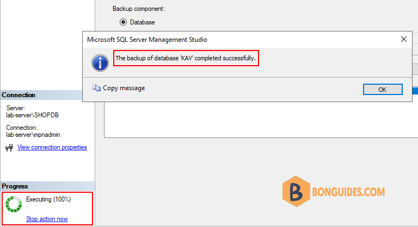Screen dimensions: 418x227
Task: Click inside the white backup destination list box
Action: (x=261, y=120)
